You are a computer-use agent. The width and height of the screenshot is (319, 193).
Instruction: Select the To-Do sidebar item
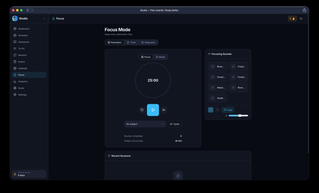tap(29, 49)
